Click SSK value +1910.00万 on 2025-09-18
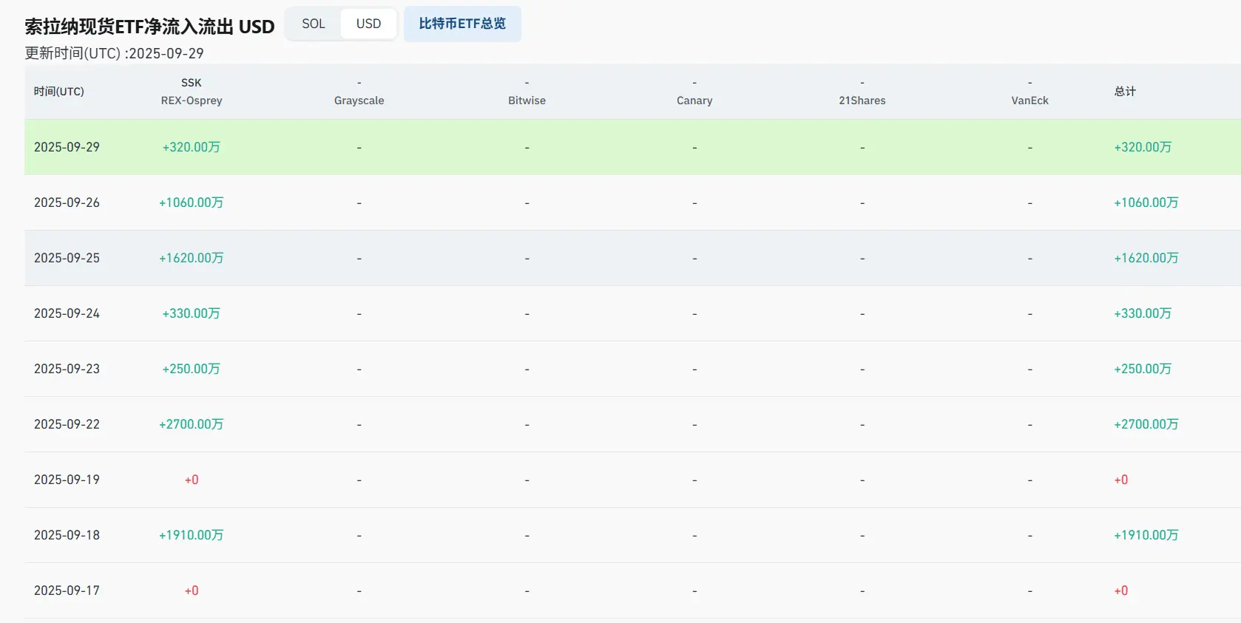 (192, 535)
